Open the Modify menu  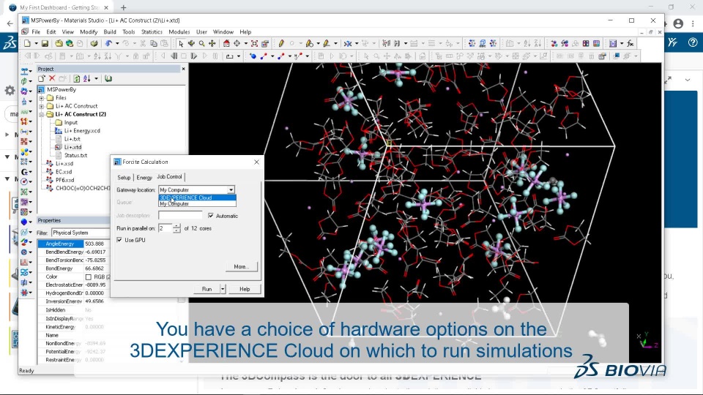89,31
